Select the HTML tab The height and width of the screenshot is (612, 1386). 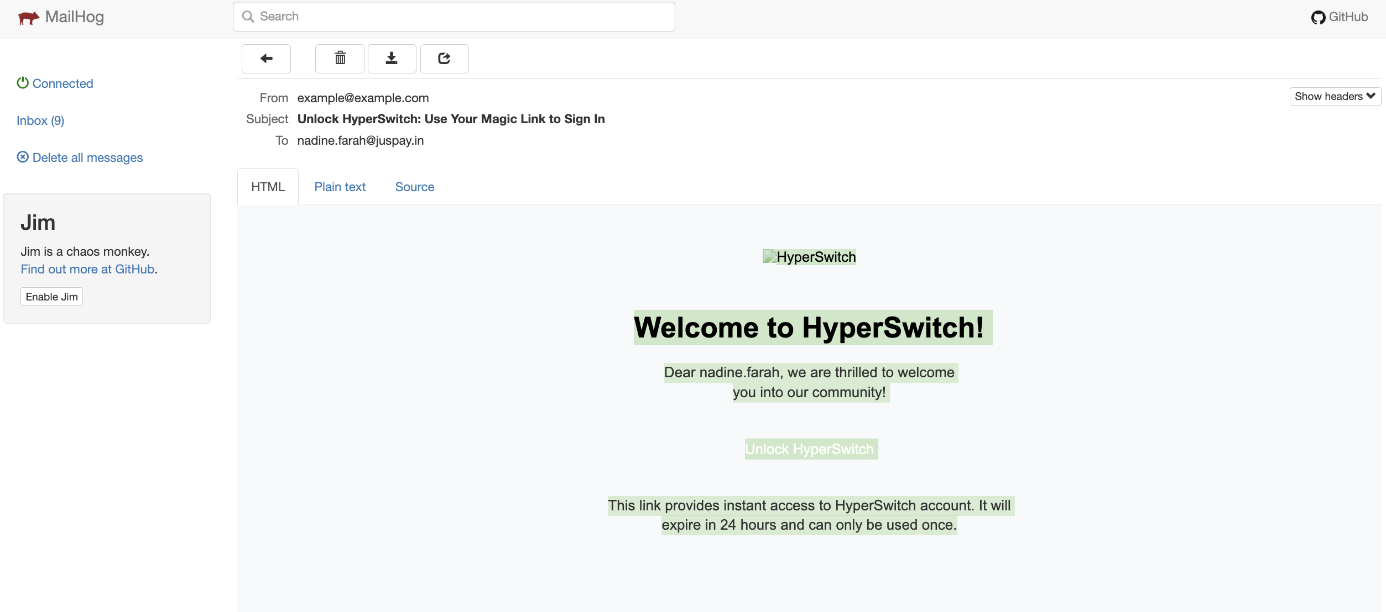click(268, 187)
